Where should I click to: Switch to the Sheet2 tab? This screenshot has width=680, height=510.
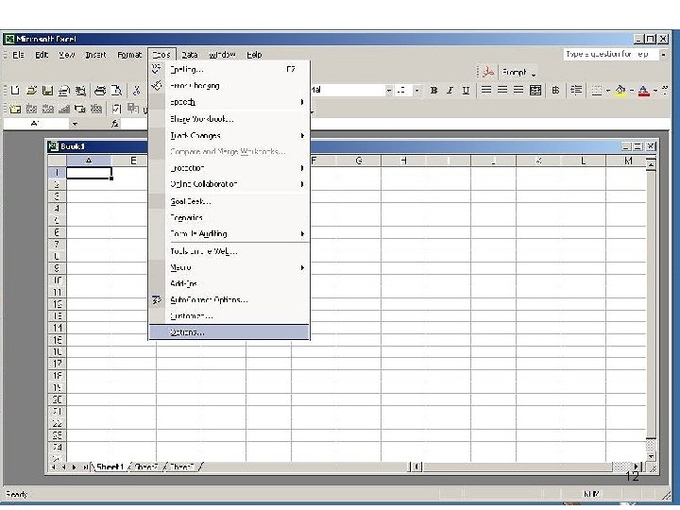[146, 467]
